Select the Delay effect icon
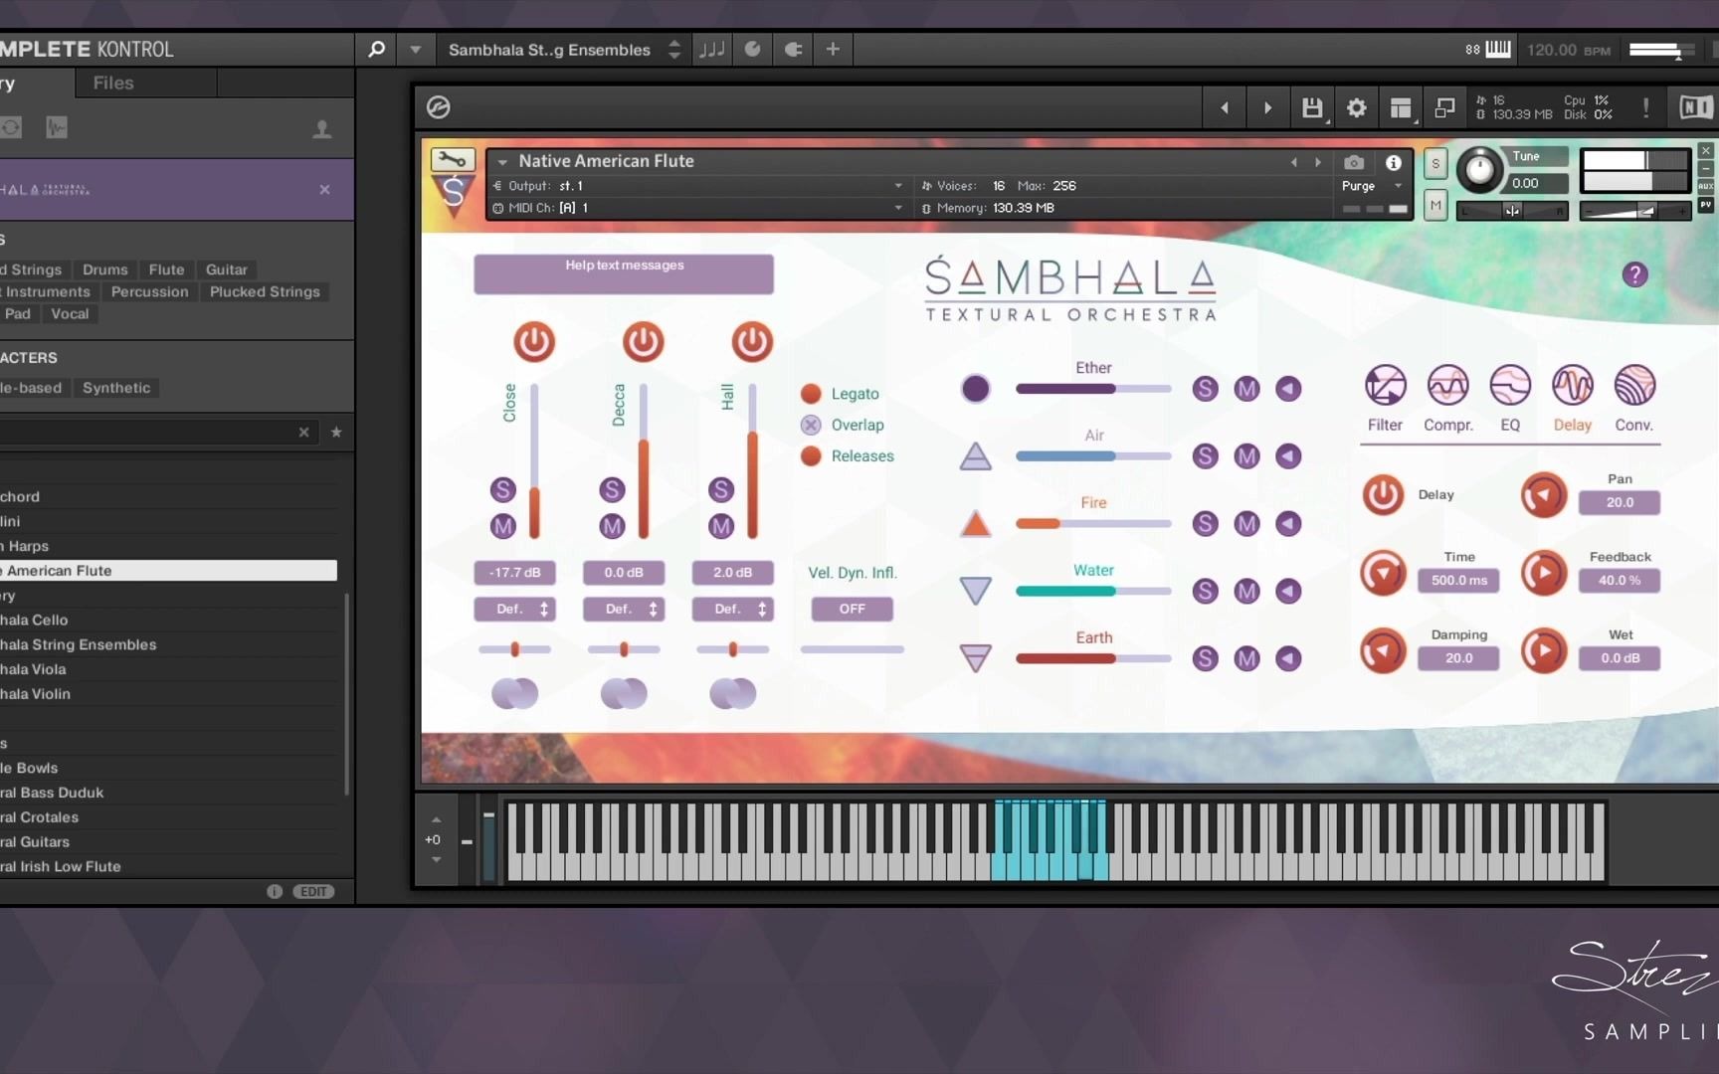The image size is (1719, 1074). pos(1573,385)
